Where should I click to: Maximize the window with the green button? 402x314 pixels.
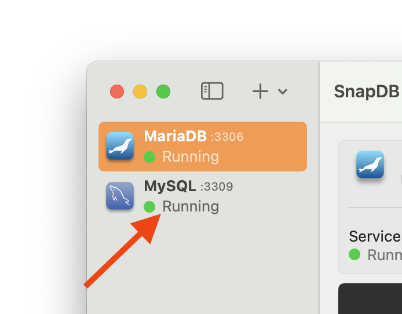(x=163, y=92)
